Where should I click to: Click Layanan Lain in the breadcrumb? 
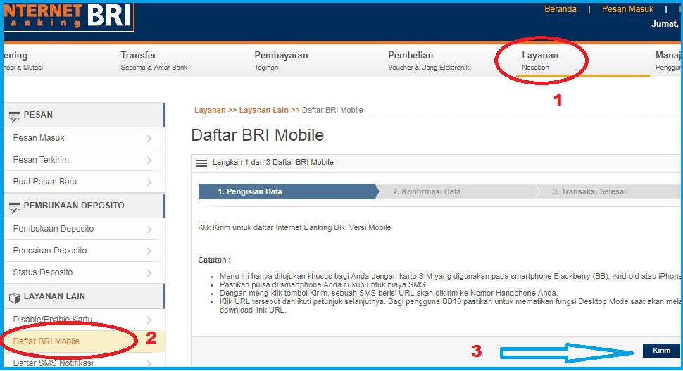263,110
